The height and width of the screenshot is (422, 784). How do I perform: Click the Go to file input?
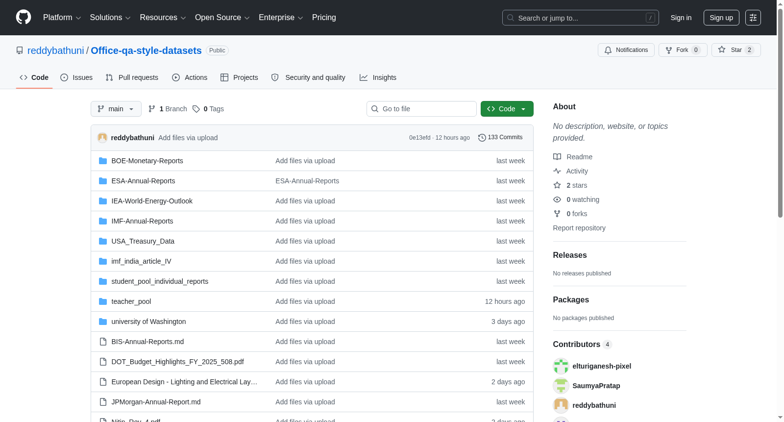tap(421, 109)
